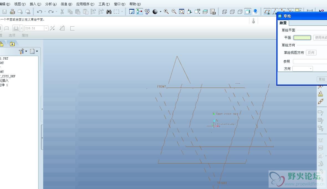Click the Refit zoom-to-fit icon
This screenshot has height=189, width=327.
point(182,12)
